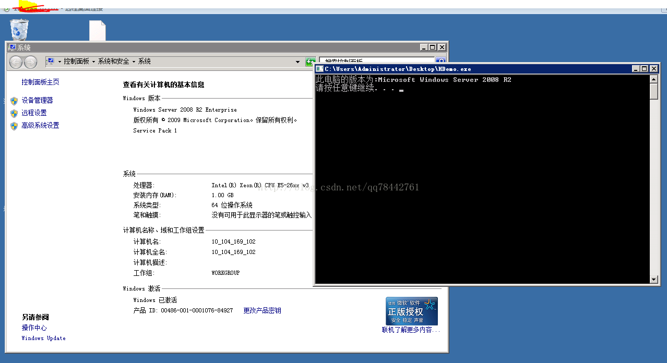Image resolution: width=667 pixels, height=363 pixels.
Task: Click the Service Pack 1 text
Action: (x=155, y=130)
